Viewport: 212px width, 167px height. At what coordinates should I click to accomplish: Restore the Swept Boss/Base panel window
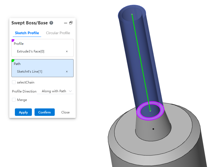click(71, 23)
